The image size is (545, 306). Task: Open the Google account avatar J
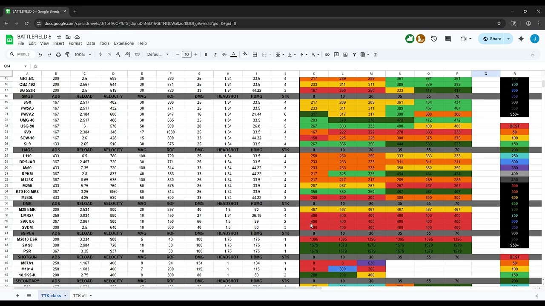click(535, 39)
